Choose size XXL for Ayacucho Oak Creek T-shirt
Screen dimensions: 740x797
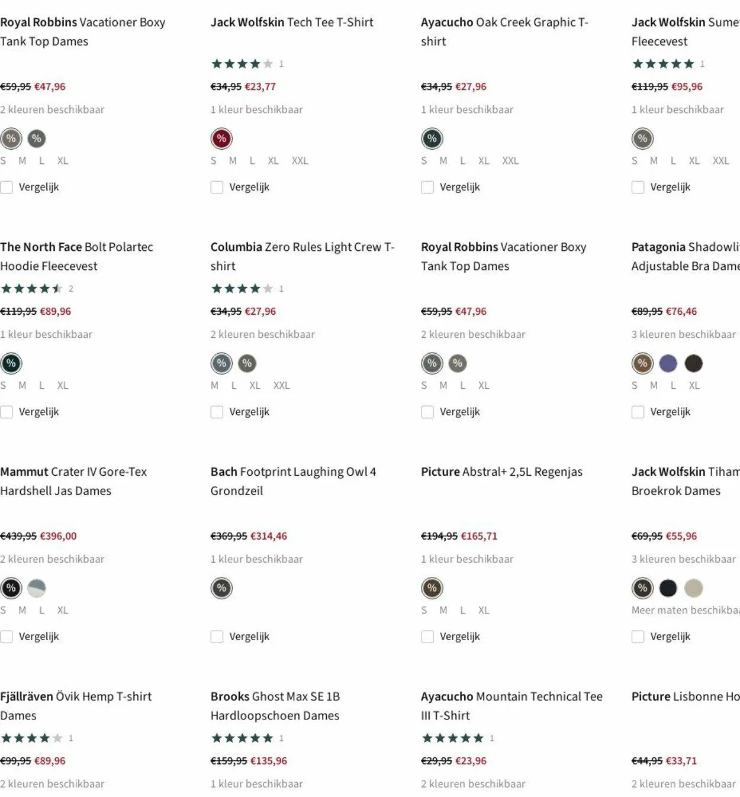point(510,161)
